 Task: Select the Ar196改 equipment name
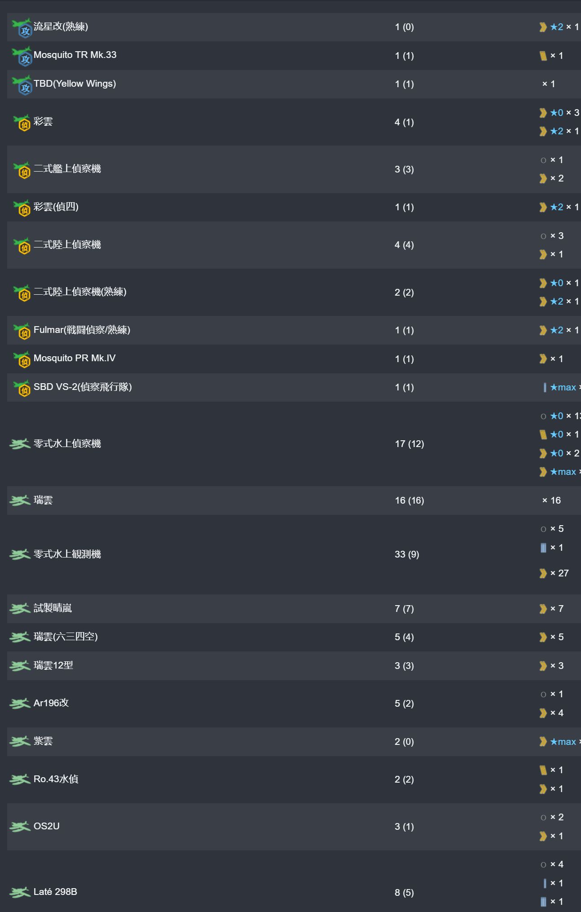(51, 703)
